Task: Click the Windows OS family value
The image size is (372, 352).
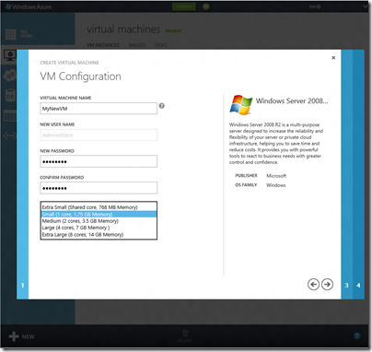Action: [275, 185]
